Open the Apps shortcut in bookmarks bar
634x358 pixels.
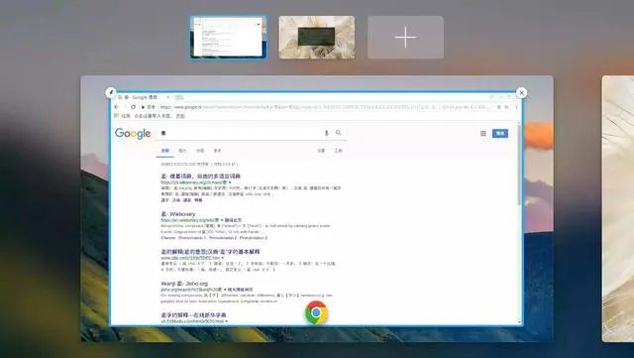tap(122, 116)
